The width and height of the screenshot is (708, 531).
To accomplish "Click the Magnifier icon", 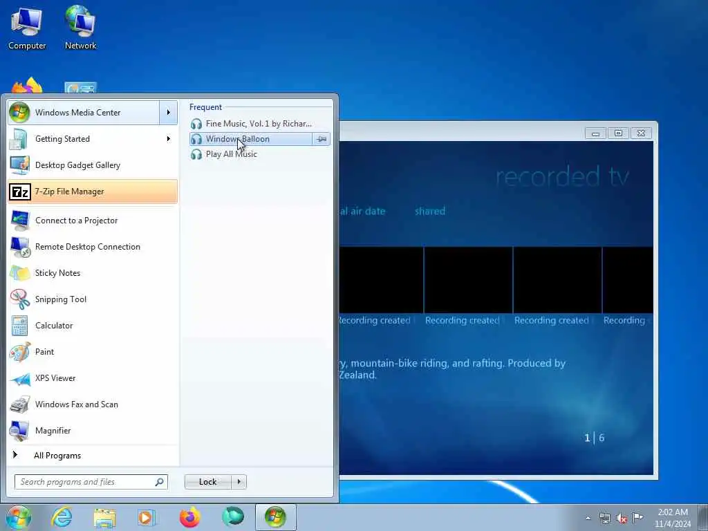I will [x=19, y=431].
